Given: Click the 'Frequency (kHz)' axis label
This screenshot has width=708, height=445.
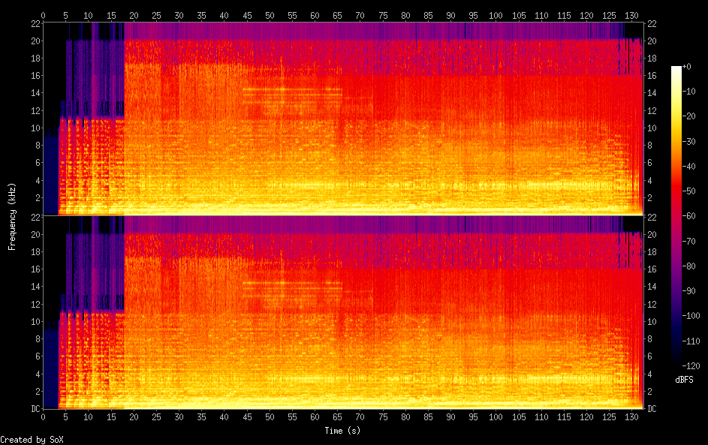Looking at the screenshot, I should 13,215.
